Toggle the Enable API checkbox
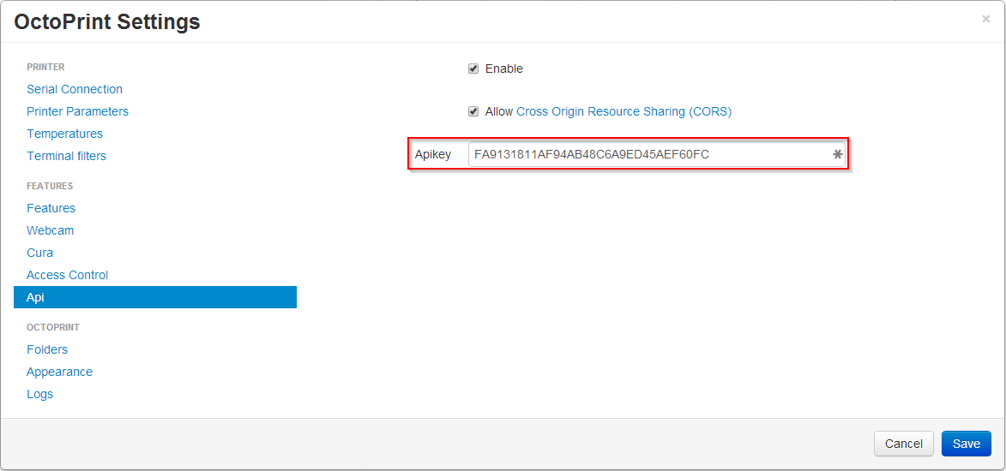 point(473,69)
